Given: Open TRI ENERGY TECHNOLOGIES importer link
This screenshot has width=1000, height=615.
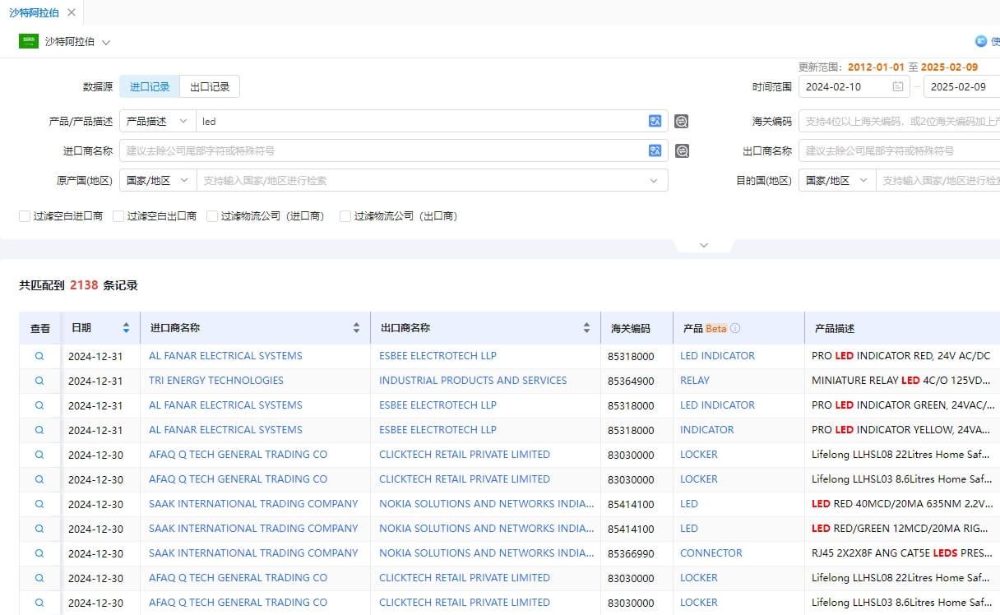Looking at the screenshot, I should [215, 381].
